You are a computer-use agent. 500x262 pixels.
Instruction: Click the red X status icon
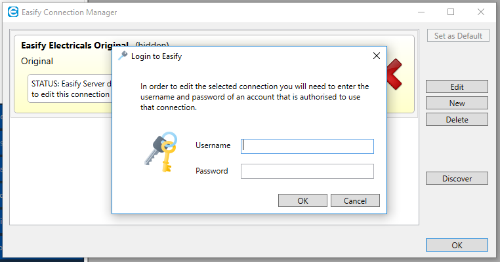[x=394, y=74]
